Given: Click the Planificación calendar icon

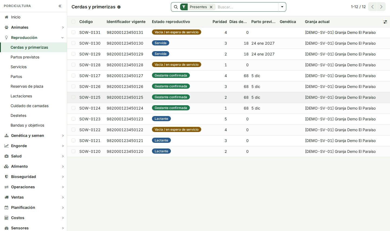Looking at the screenshot, I should click(6, 207).
